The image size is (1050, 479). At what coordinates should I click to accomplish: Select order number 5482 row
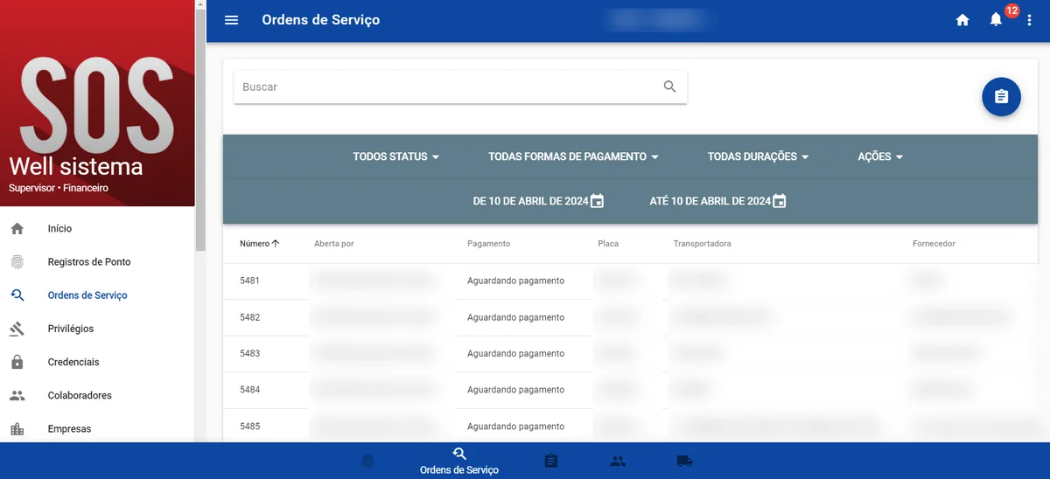pos(631,317)
